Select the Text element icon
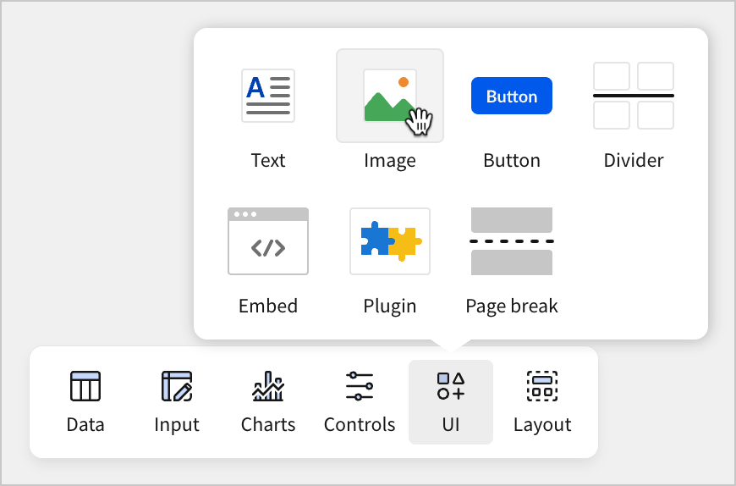The image size is (736, 486). pos(268,96)
